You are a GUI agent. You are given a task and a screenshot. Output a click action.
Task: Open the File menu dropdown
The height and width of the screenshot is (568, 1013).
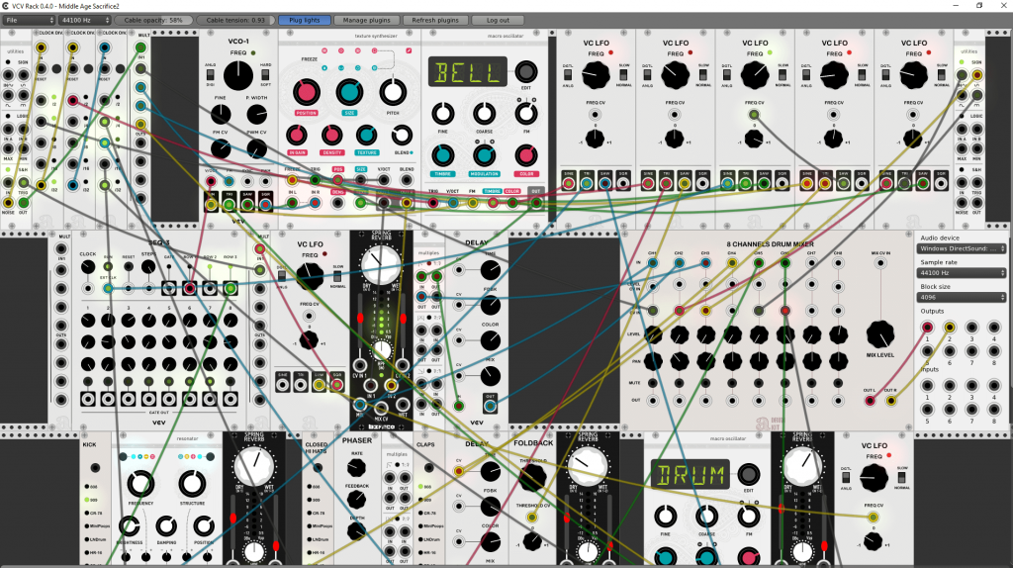(29, 20)
